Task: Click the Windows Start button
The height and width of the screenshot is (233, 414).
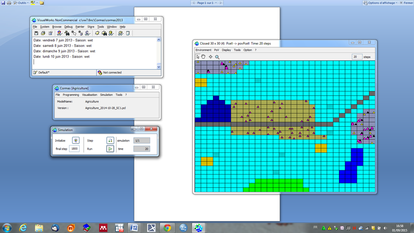Action: pyautogui.click(x=7, y=228)
